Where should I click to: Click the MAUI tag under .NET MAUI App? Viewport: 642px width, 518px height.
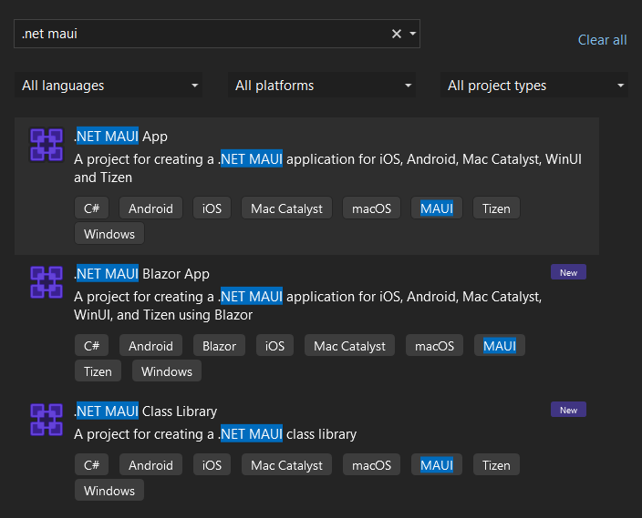[437, 208]
